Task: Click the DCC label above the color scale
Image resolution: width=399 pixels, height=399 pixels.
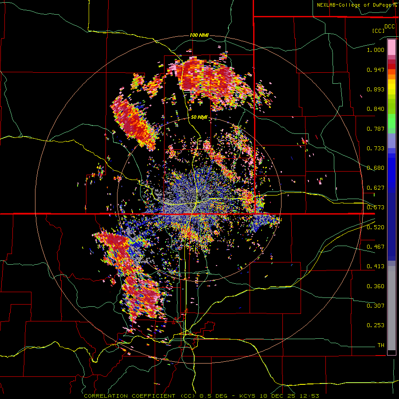Action: [x=389, y=27]
